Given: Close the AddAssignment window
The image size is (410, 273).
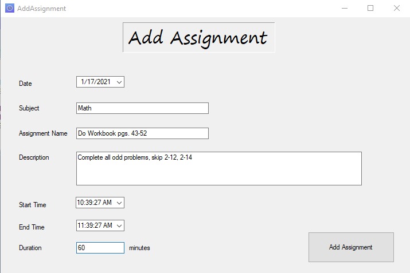Looking at the screenshot, I should [397, 9].
